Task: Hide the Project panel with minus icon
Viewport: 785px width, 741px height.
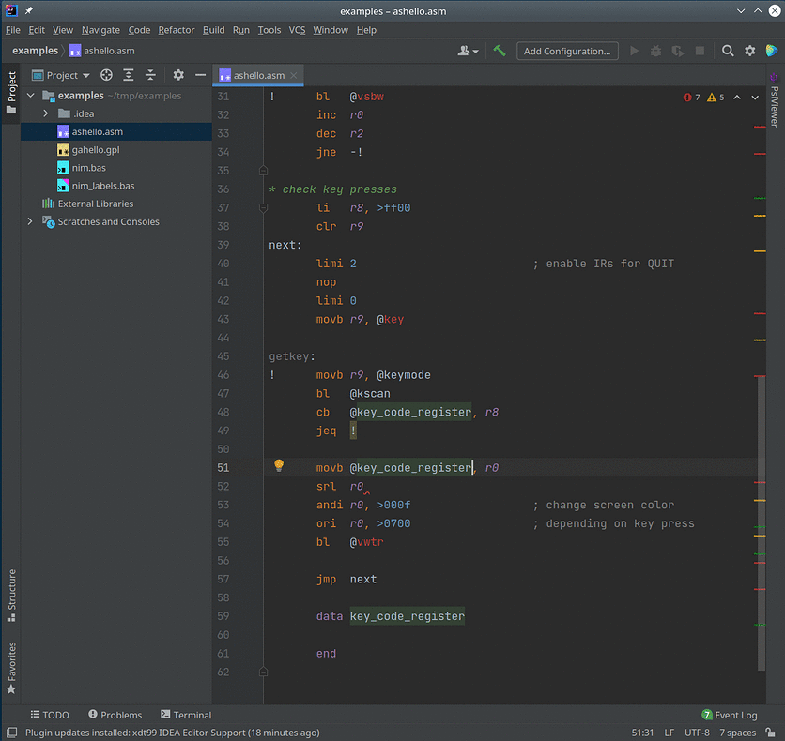Action: [200, 75]
